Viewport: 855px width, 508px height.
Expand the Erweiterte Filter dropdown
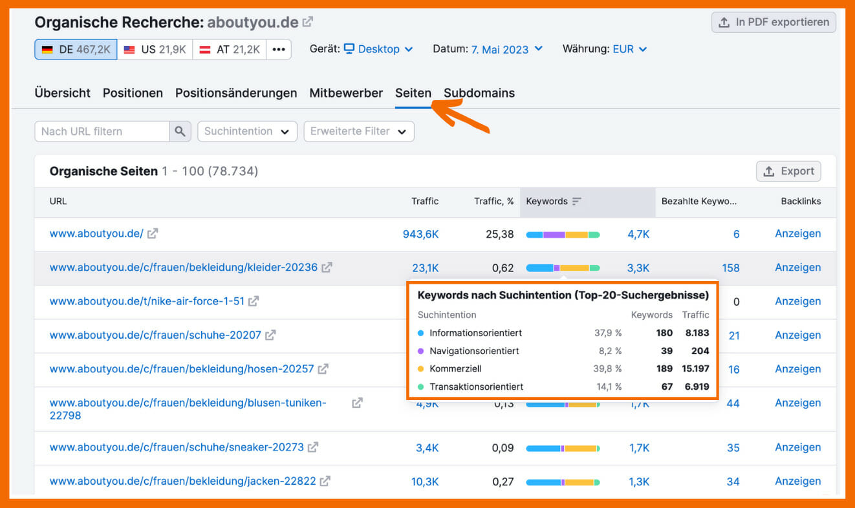tap(358, 131)
